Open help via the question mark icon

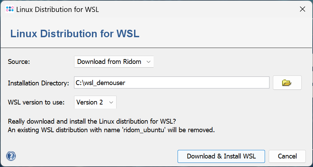[x=11, y=156]
